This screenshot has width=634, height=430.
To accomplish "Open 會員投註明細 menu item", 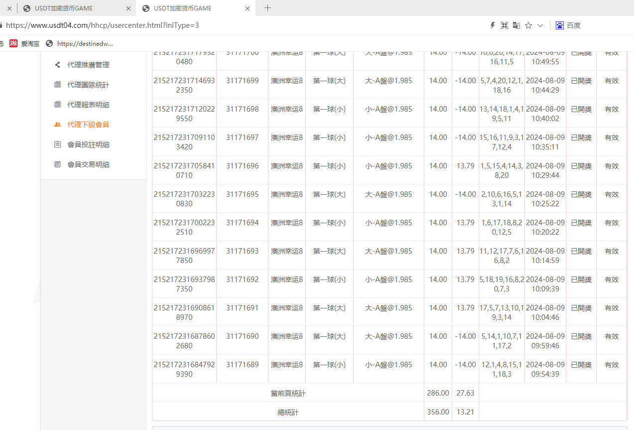I will click(x=88, y=144).
